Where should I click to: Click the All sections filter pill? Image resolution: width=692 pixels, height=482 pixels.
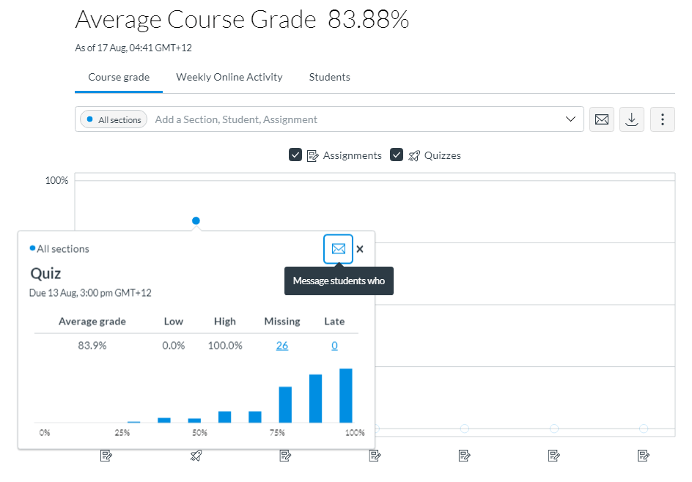click(x=114, y=119)
